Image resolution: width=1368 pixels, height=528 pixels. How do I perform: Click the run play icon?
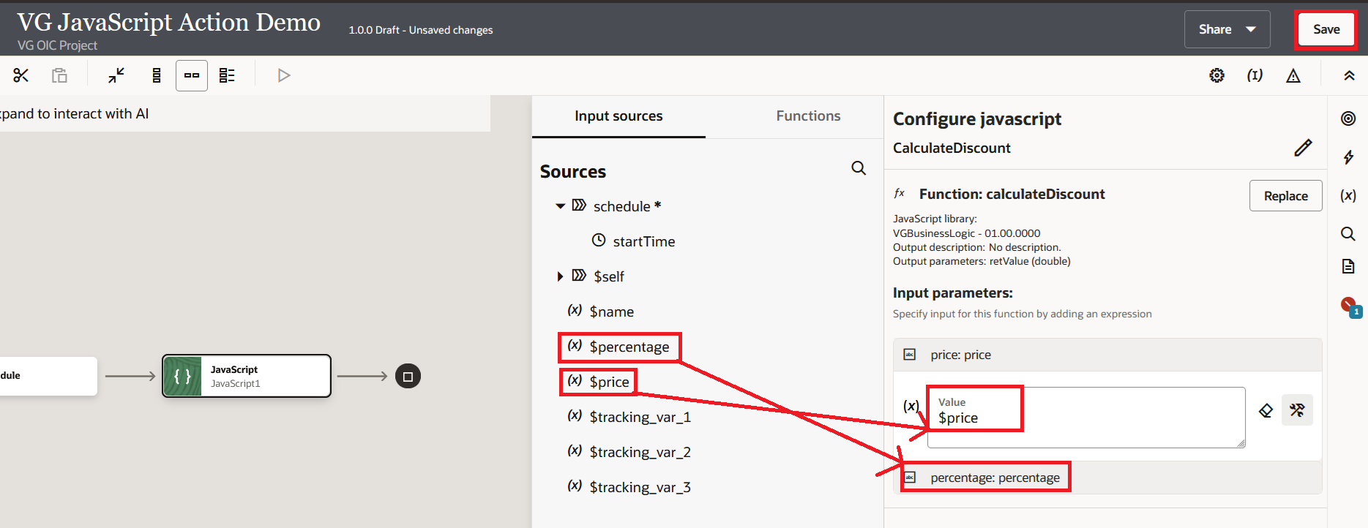284,75
